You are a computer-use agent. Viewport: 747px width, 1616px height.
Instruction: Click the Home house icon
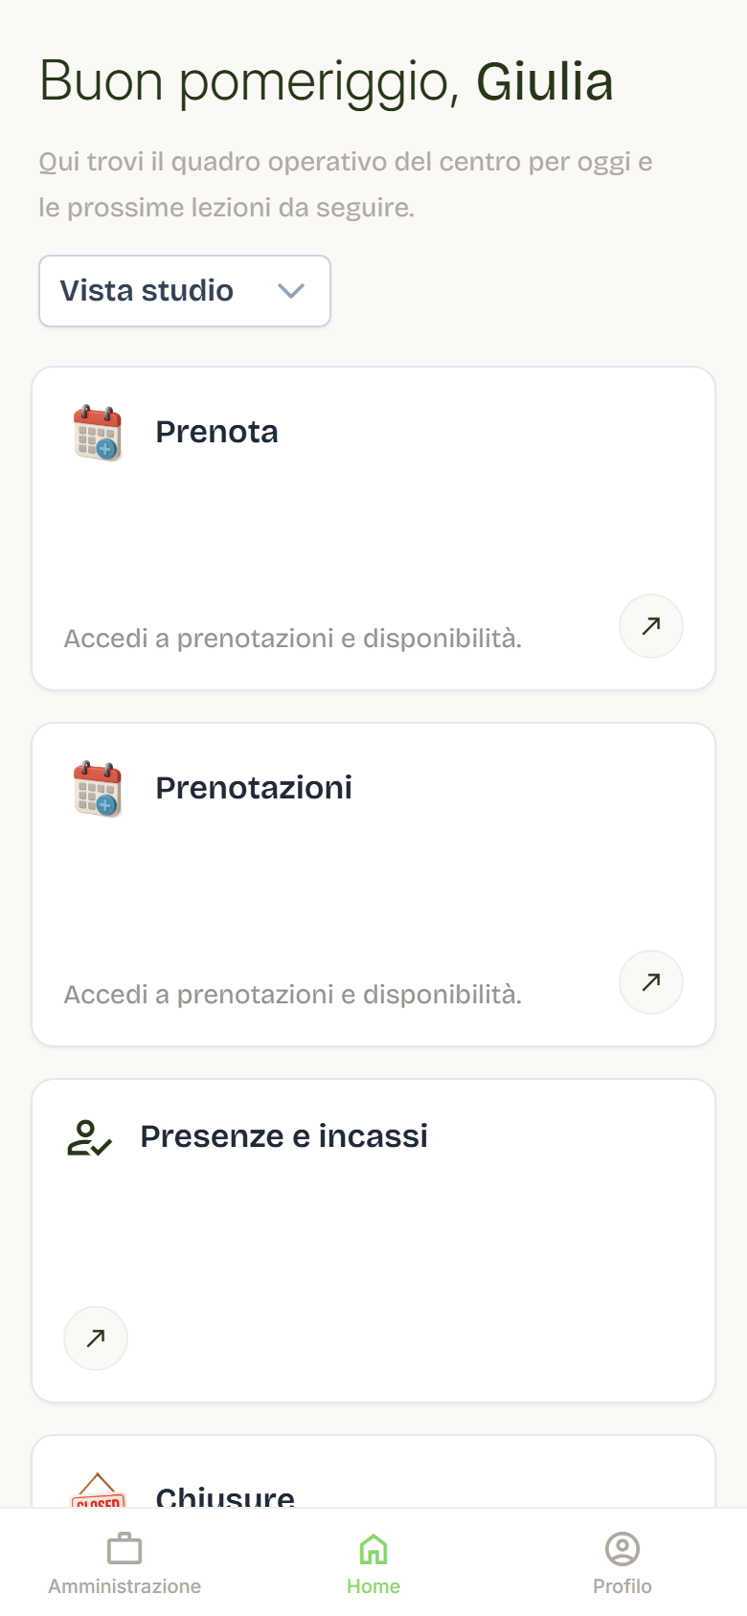(x=373, y=1548)
